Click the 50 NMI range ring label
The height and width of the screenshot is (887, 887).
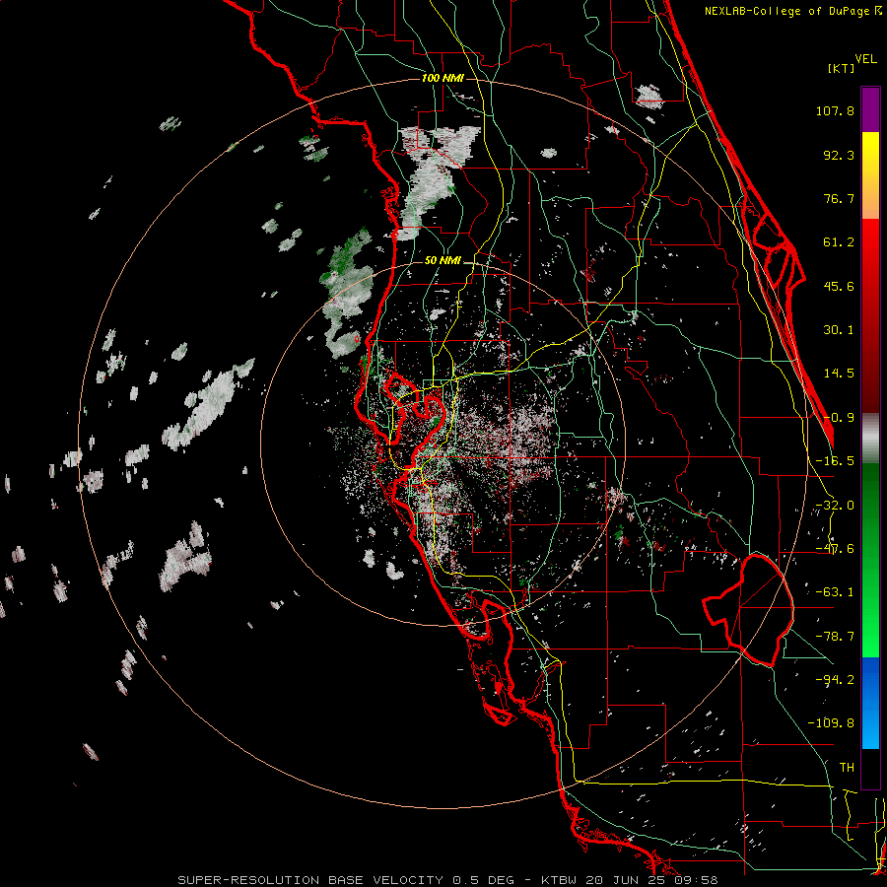(443, 261)
